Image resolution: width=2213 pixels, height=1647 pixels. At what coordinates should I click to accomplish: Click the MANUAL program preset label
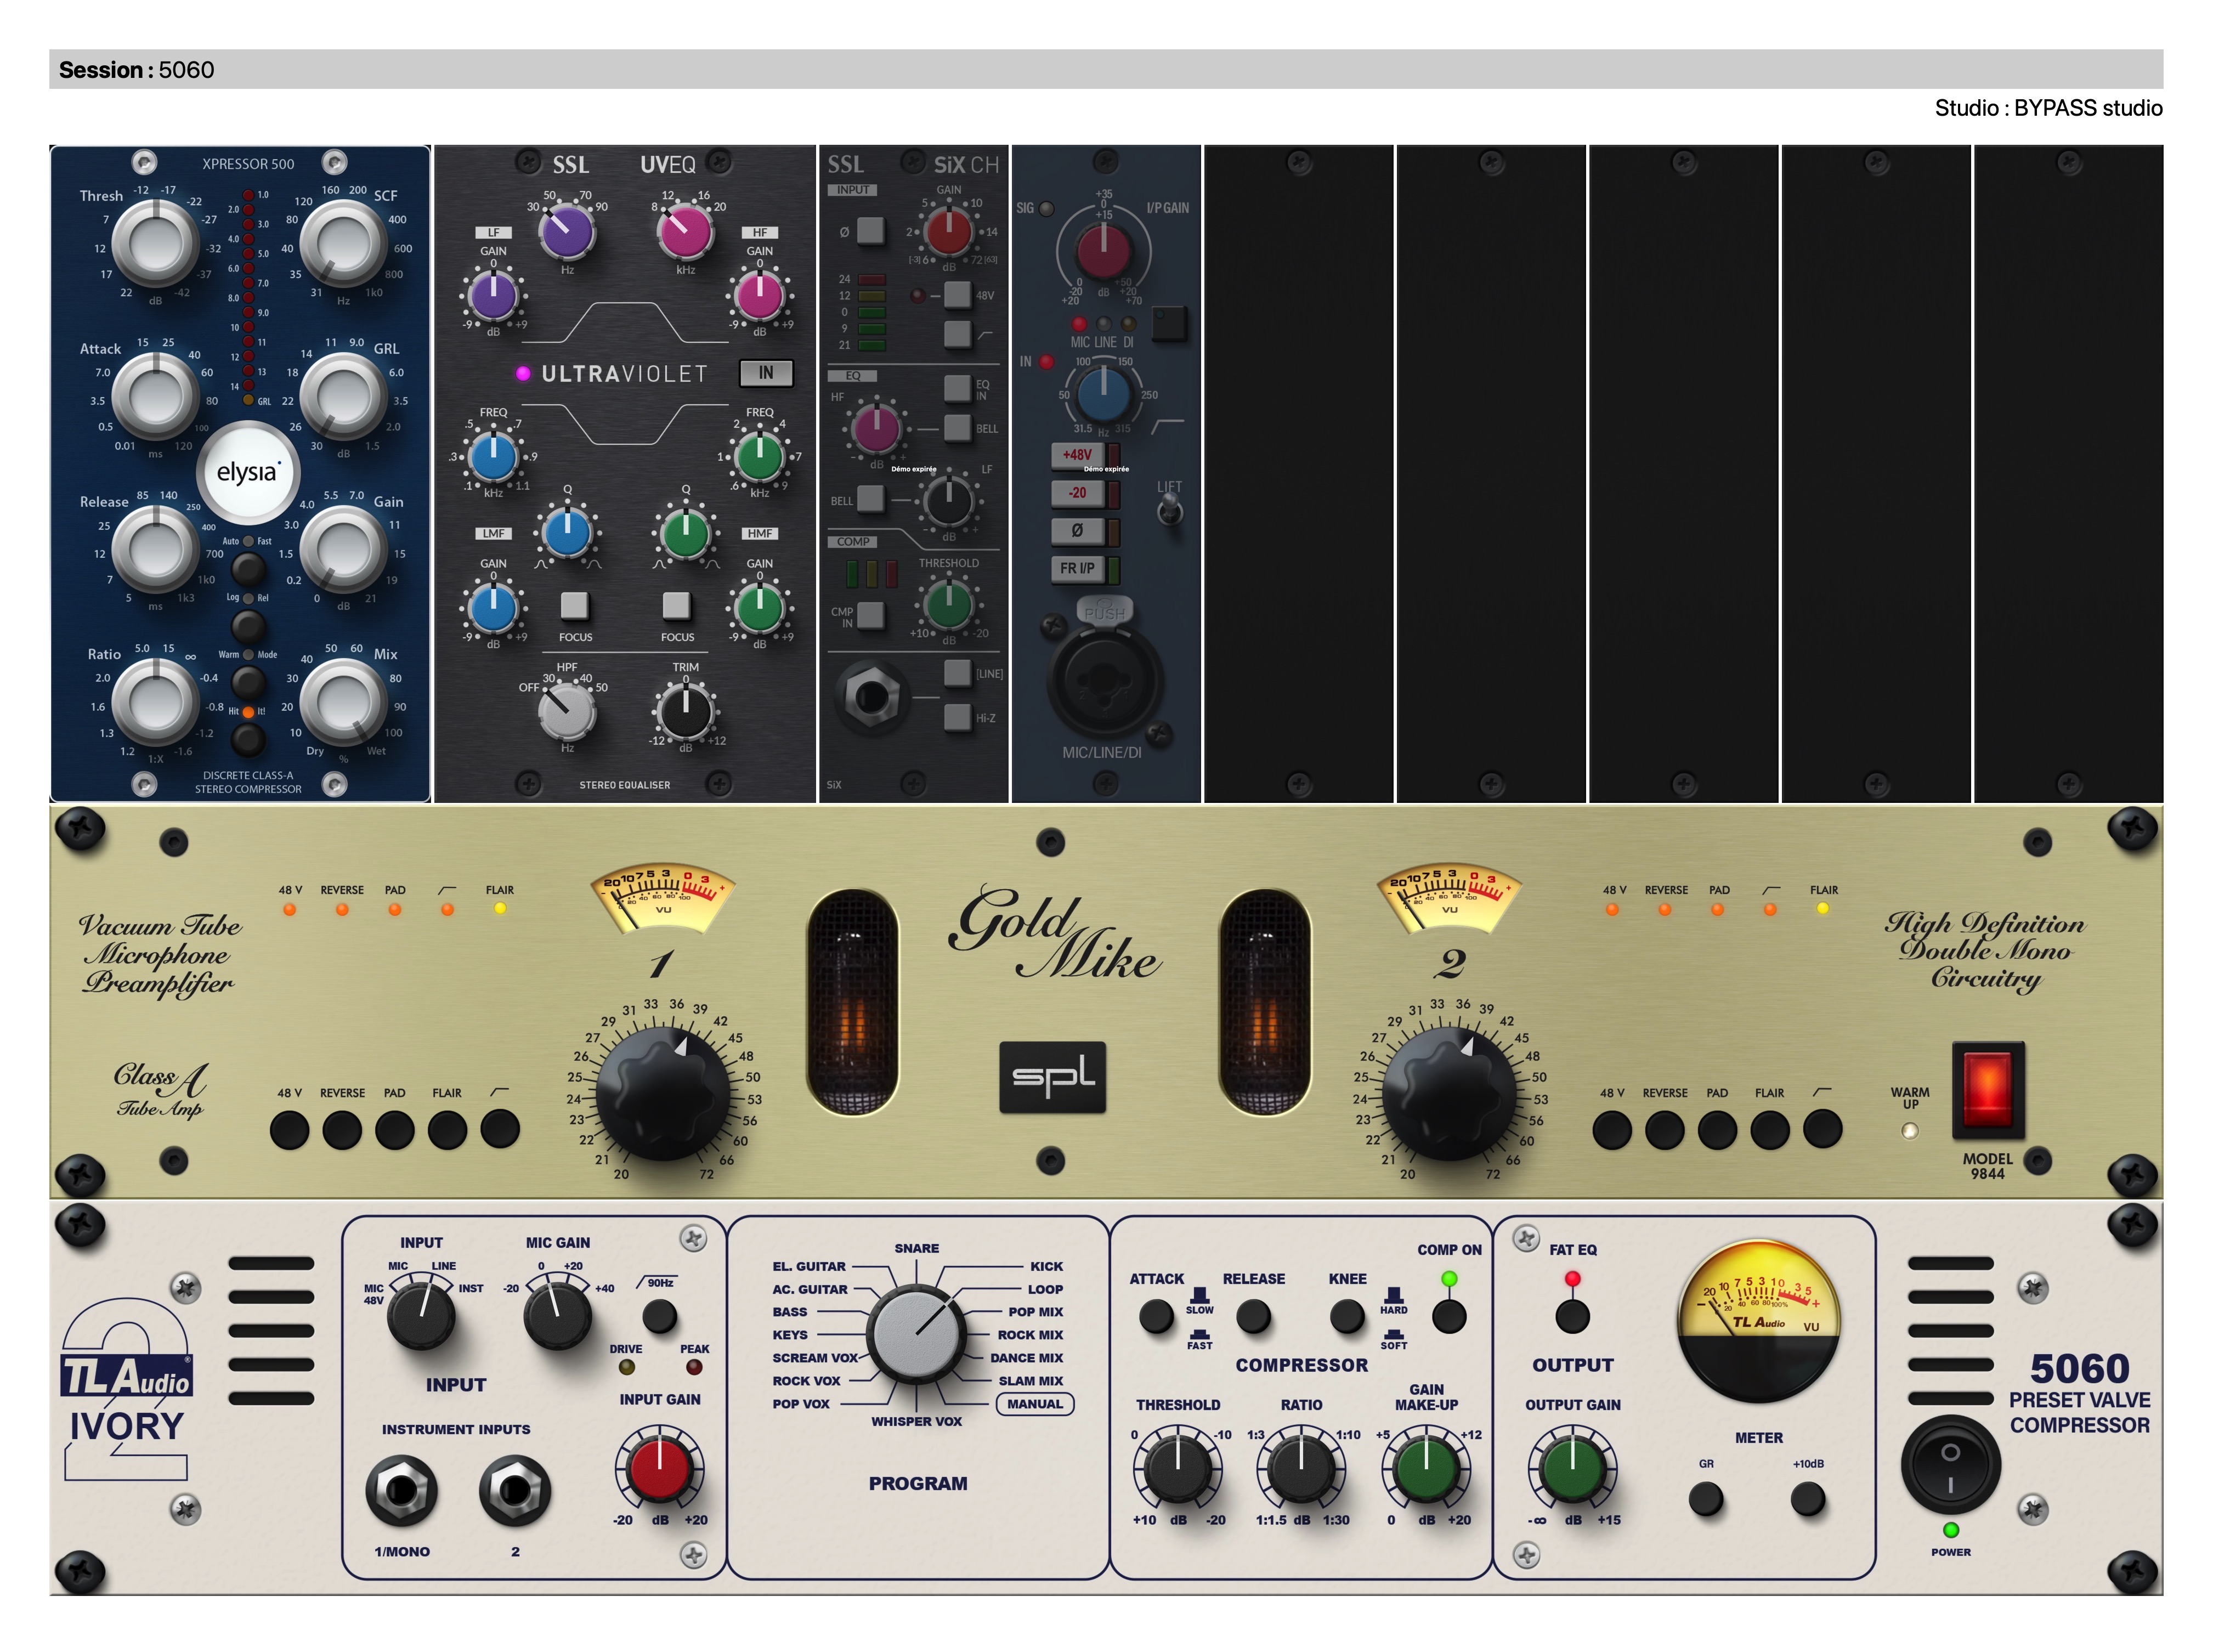click(1034, 1403)
